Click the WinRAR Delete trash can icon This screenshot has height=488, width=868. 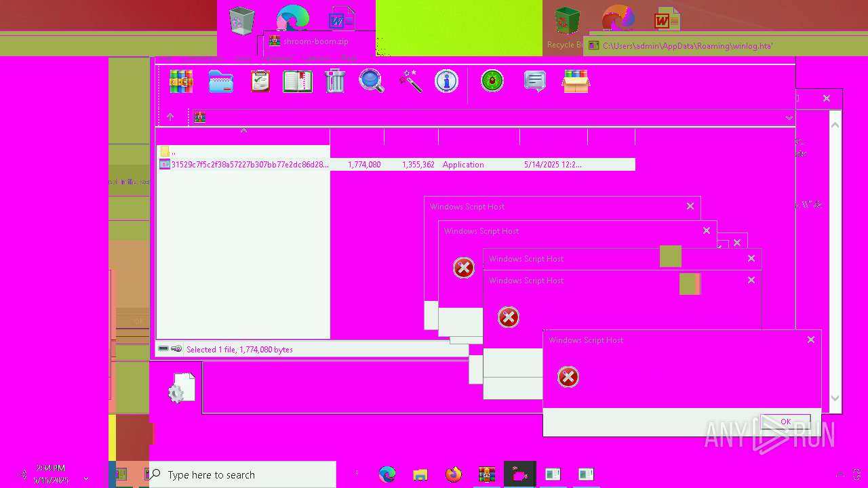coord(335,82)
